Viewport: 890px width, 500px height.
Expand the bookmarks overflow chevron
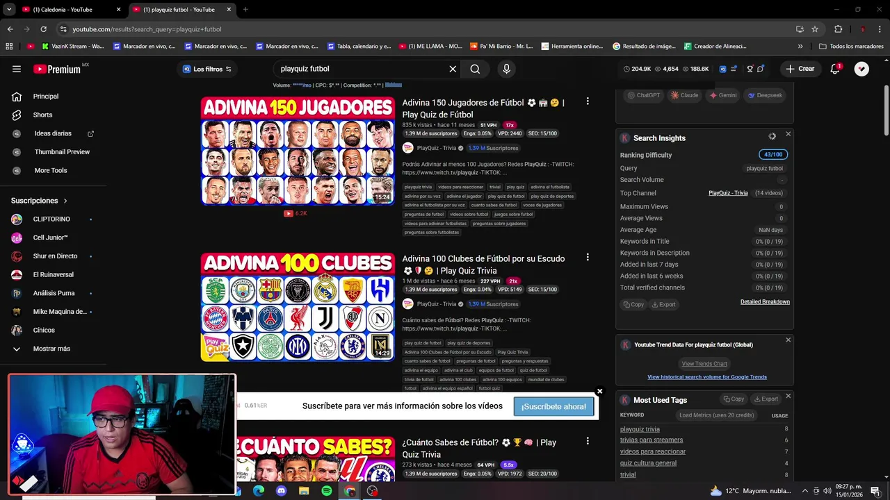coord(800,47)
